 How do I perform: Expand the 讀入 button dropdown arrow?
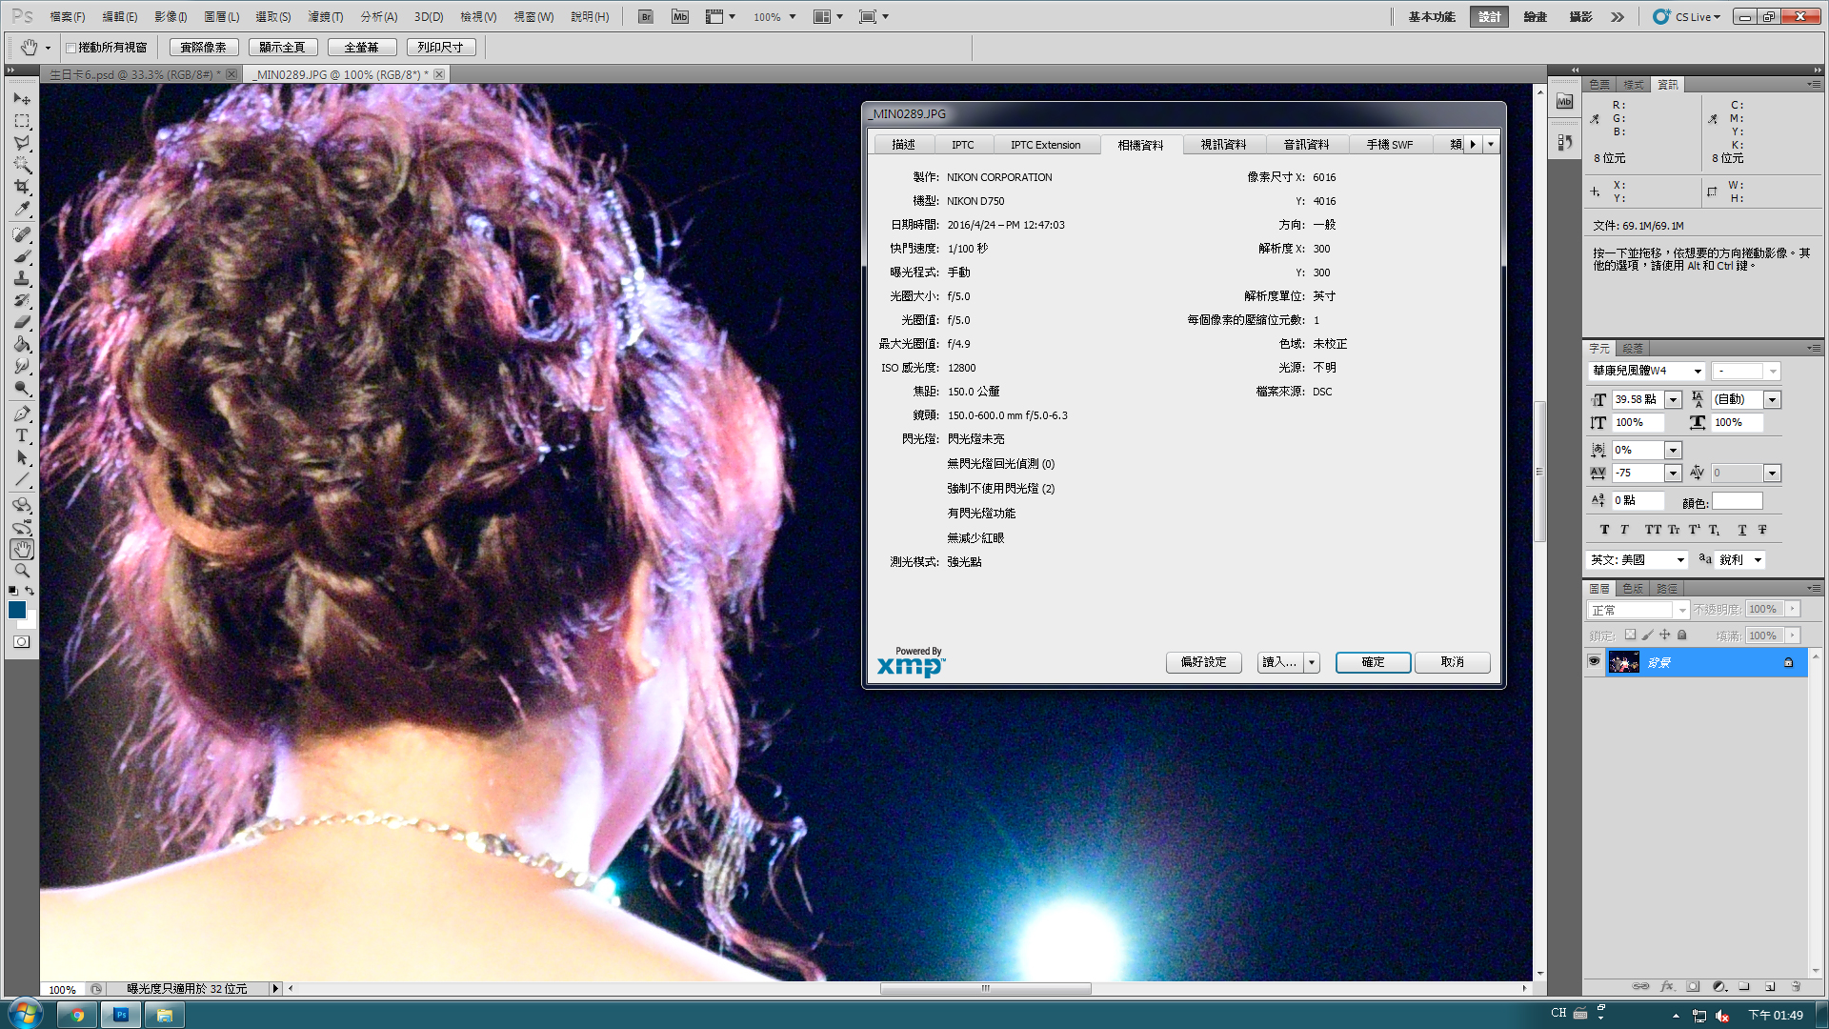(x=1312, y=662)
